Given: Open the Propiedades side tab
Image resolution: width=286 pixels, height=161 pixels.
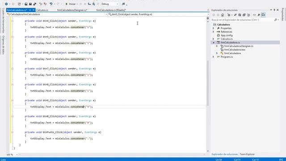Looking at the screenshot, I should point(283,14).
